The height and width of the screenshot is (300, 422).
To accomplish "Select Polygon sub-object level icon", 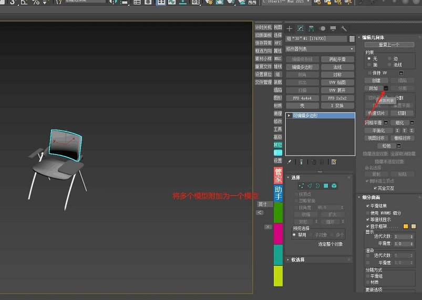I will [x=326, y=185].
